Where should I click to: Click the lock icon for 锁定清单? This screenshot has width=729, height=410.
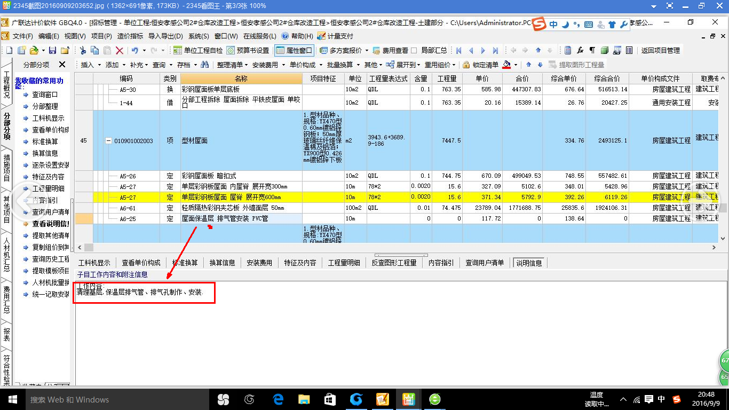coord(466,65)
